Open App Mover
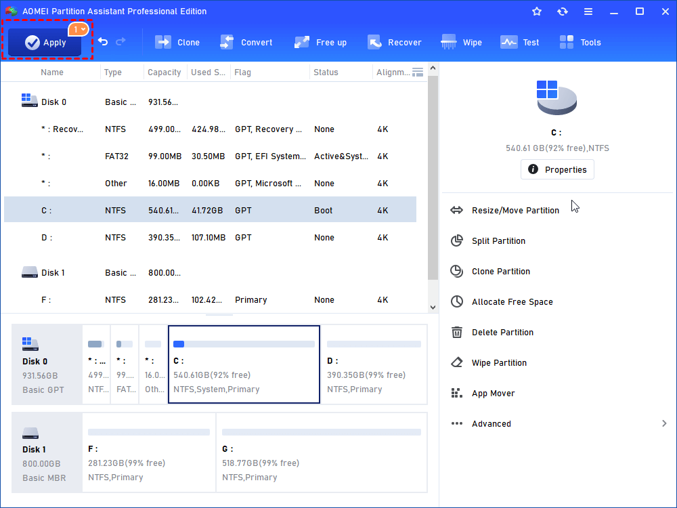This screenshot has width=677, height=508. coord(493,394)
